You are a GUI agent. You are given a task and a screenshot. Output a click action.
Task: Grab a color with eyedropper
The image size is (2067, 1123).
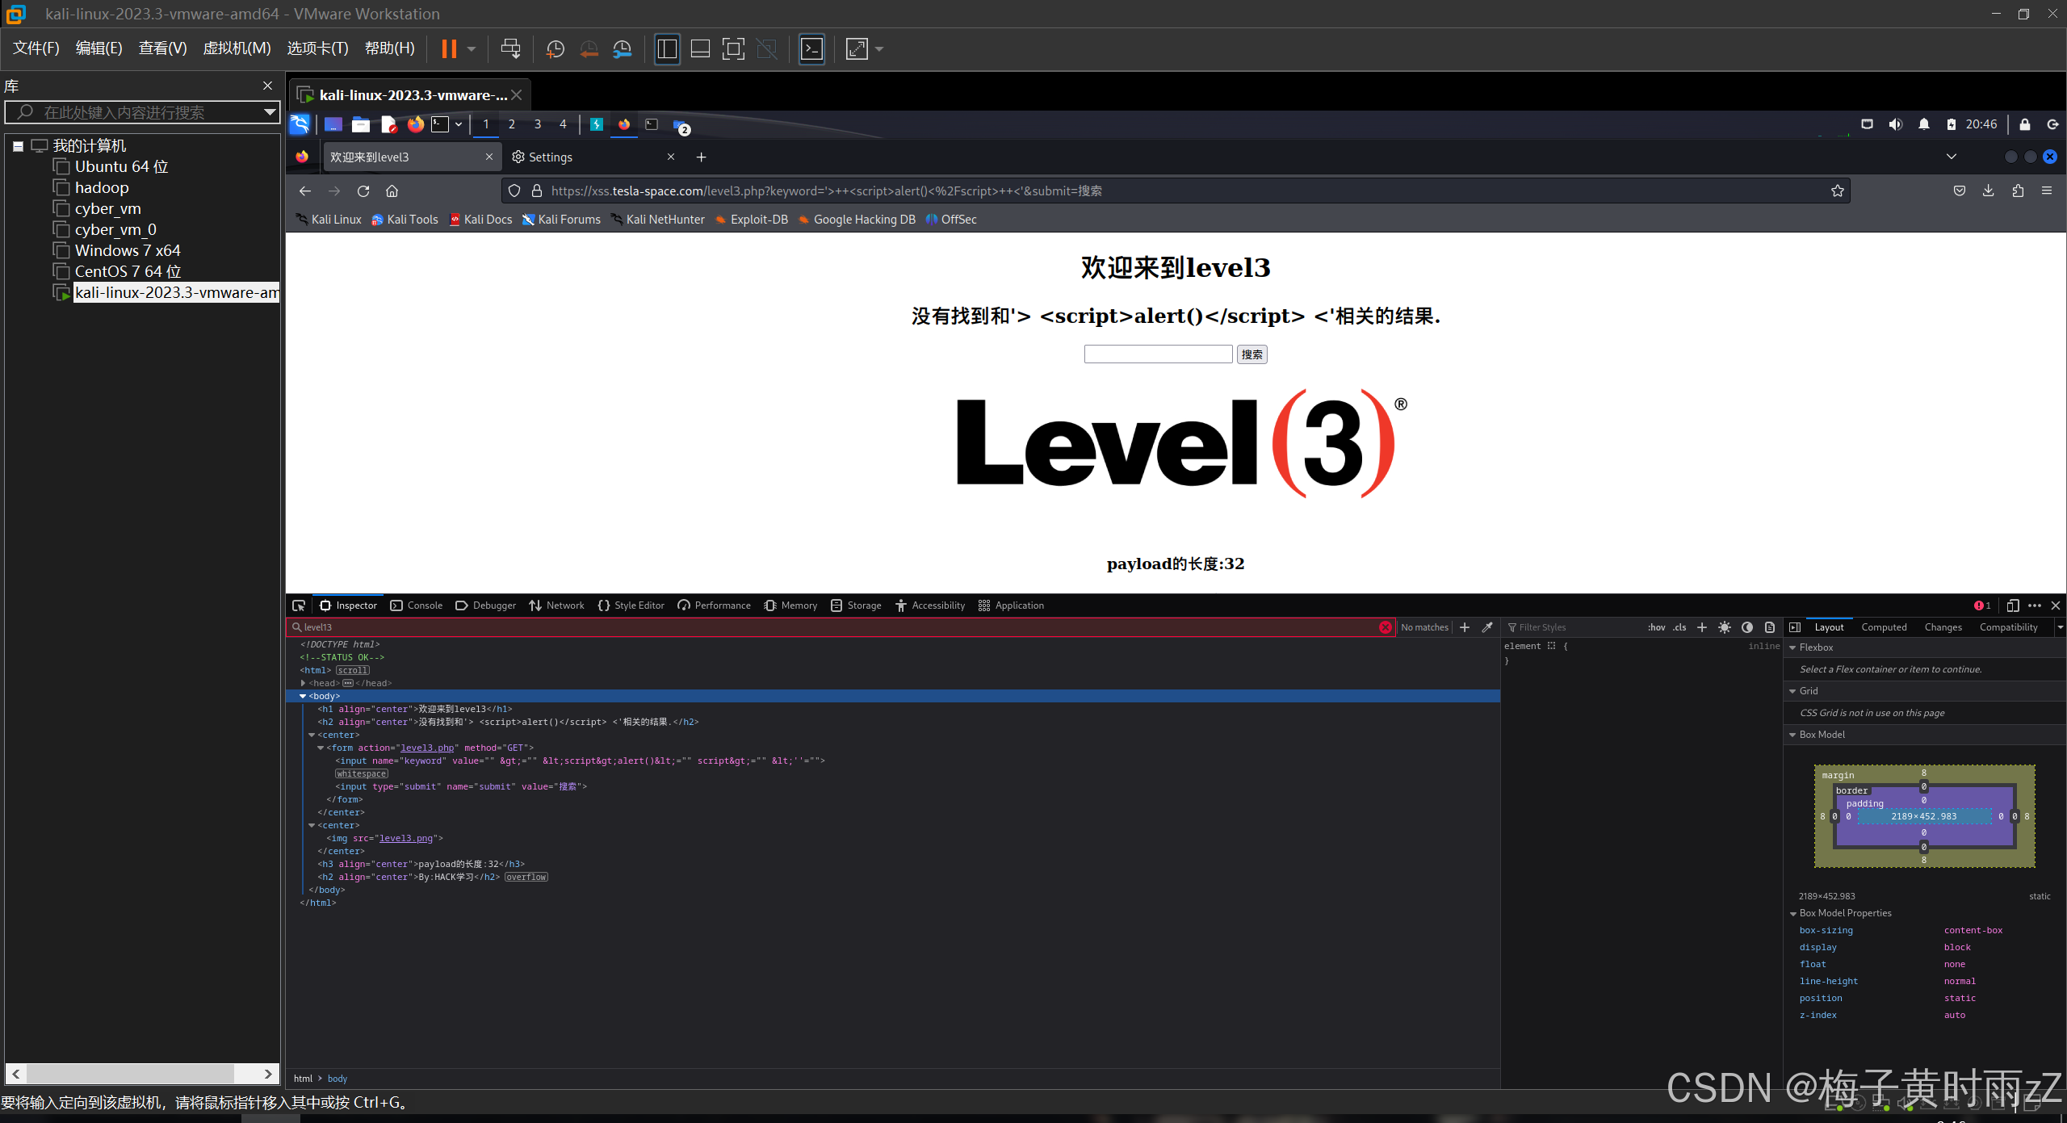[1487, 627]
